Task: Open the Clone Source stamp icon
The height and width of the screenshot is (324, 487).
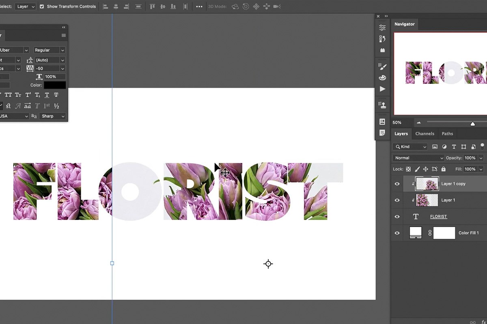Action: pyautogui.click(x=382, y=105)
